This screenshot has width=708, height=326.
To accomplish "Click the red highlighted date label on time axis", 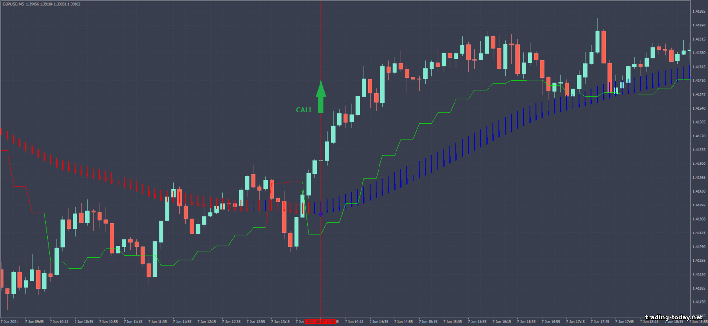I will (321, 322).
